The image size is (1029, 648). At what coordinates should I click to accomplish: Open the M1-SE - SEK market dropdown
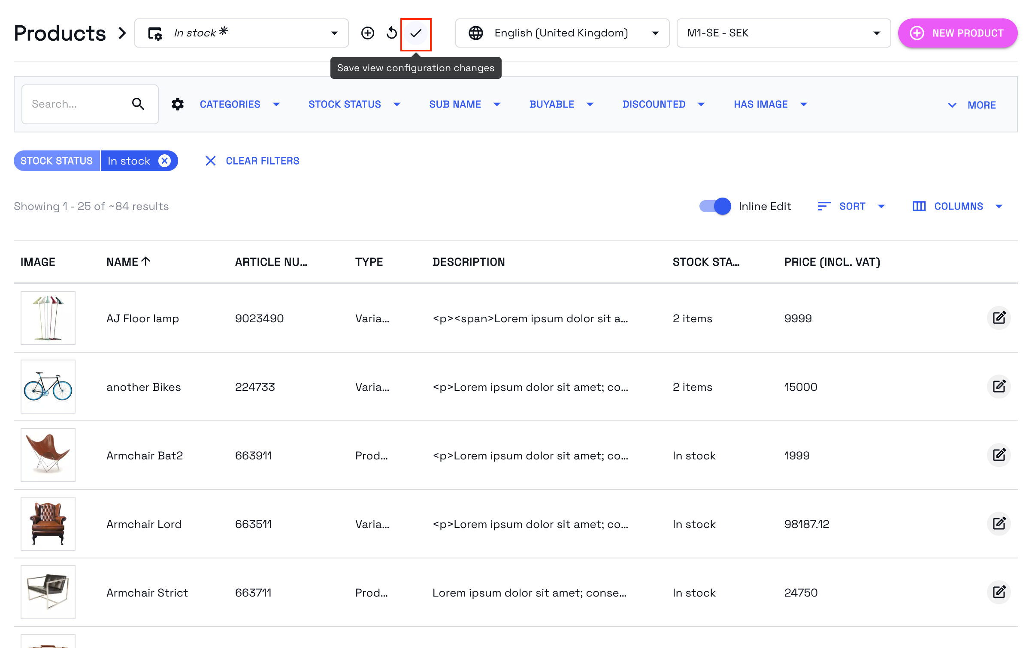(783, 33)
